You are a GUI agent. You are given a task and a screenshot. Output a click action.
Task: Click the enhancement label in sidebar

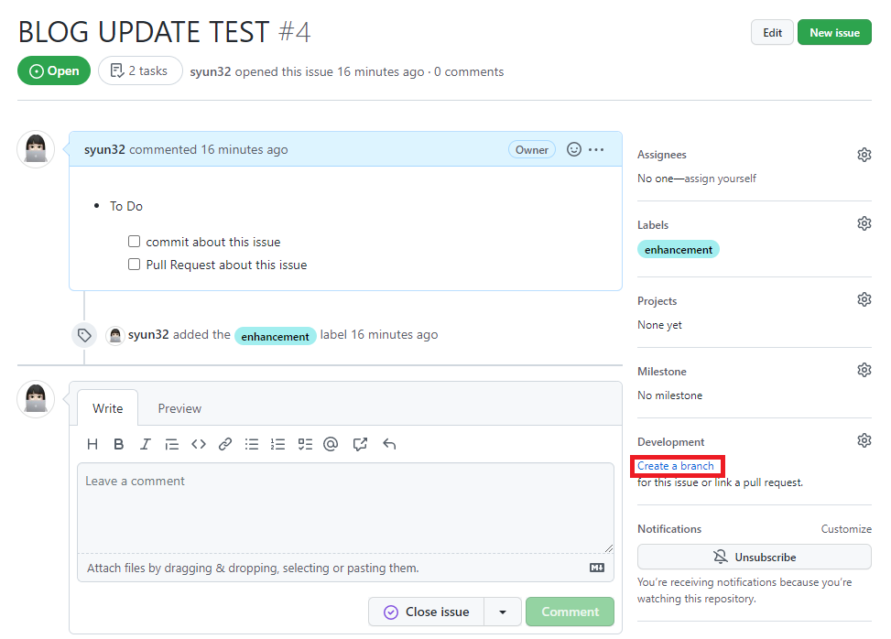(678, 249)
